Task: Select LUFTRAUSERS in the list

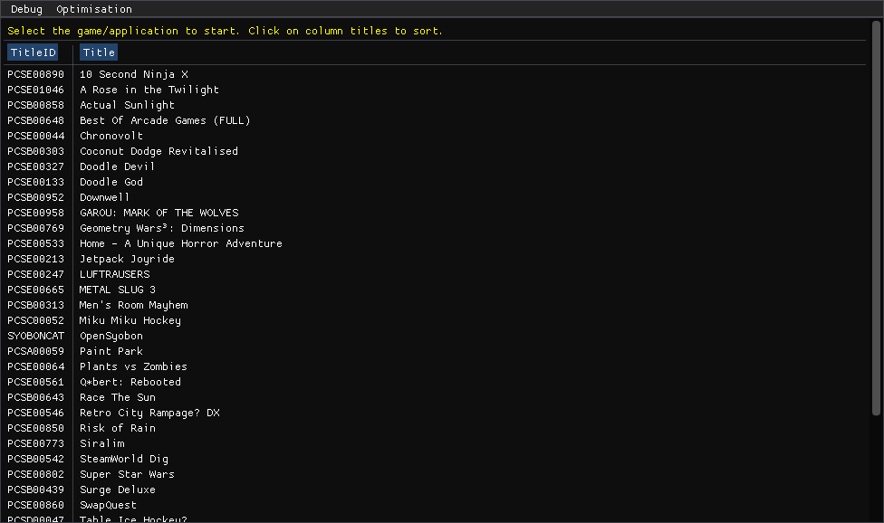Action: [x=115, y=274]
